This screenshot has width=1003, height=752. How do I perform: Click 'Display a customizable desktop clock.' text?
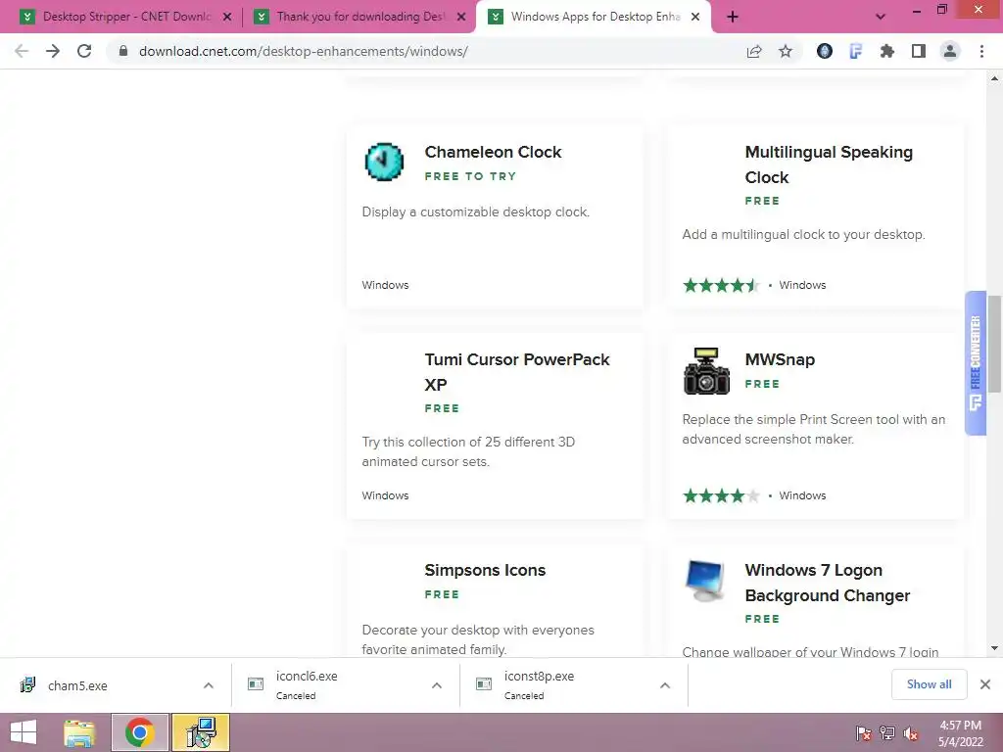click(475, 211)
